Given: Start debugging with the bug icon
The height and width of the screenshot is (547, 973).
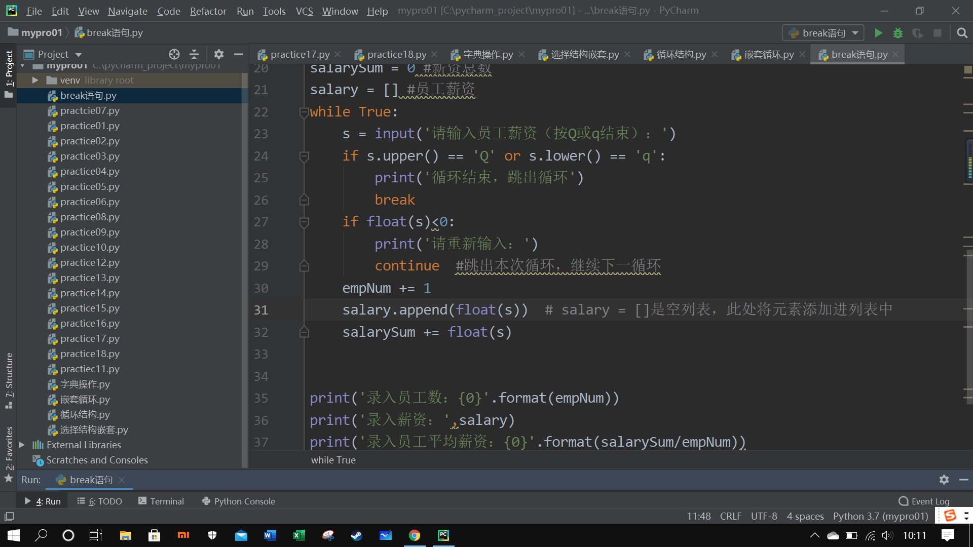Looking at the screenshot, I should pyautogui.click(x=898, y=33).
